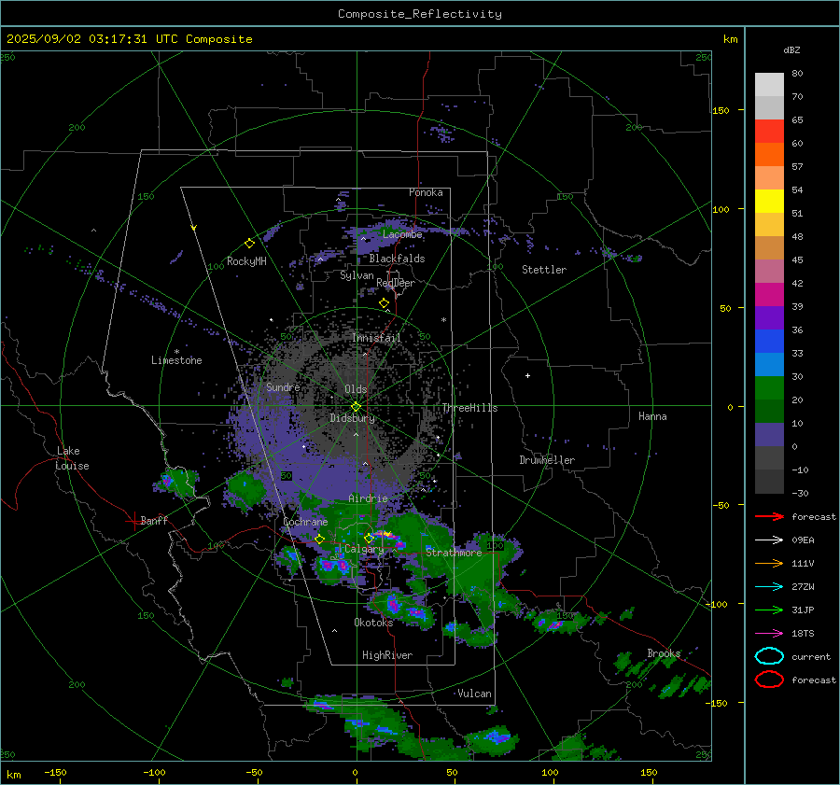The height and width of the screenshot is (785, 840).
Task: Click the yellow diamond marker below RedDeer
Action: (384, 303)
